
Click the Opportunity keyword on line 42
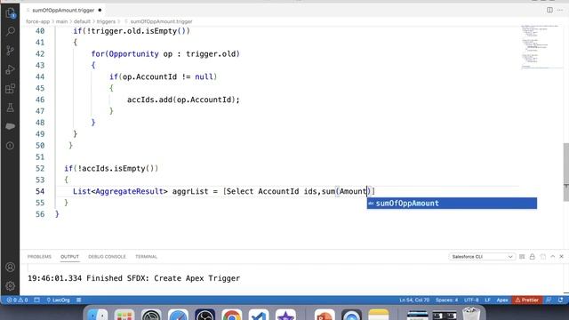tap(133, 53)
